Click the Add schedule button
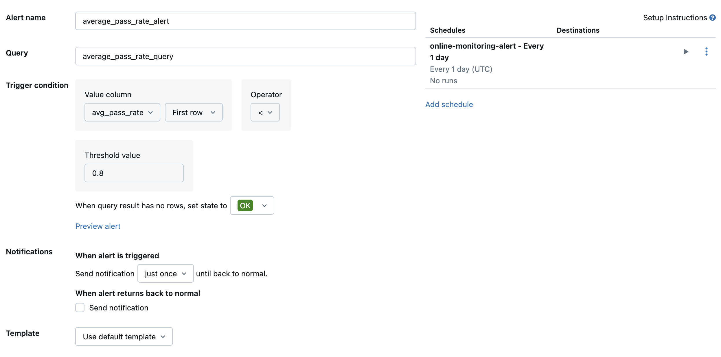 point(449,104)
